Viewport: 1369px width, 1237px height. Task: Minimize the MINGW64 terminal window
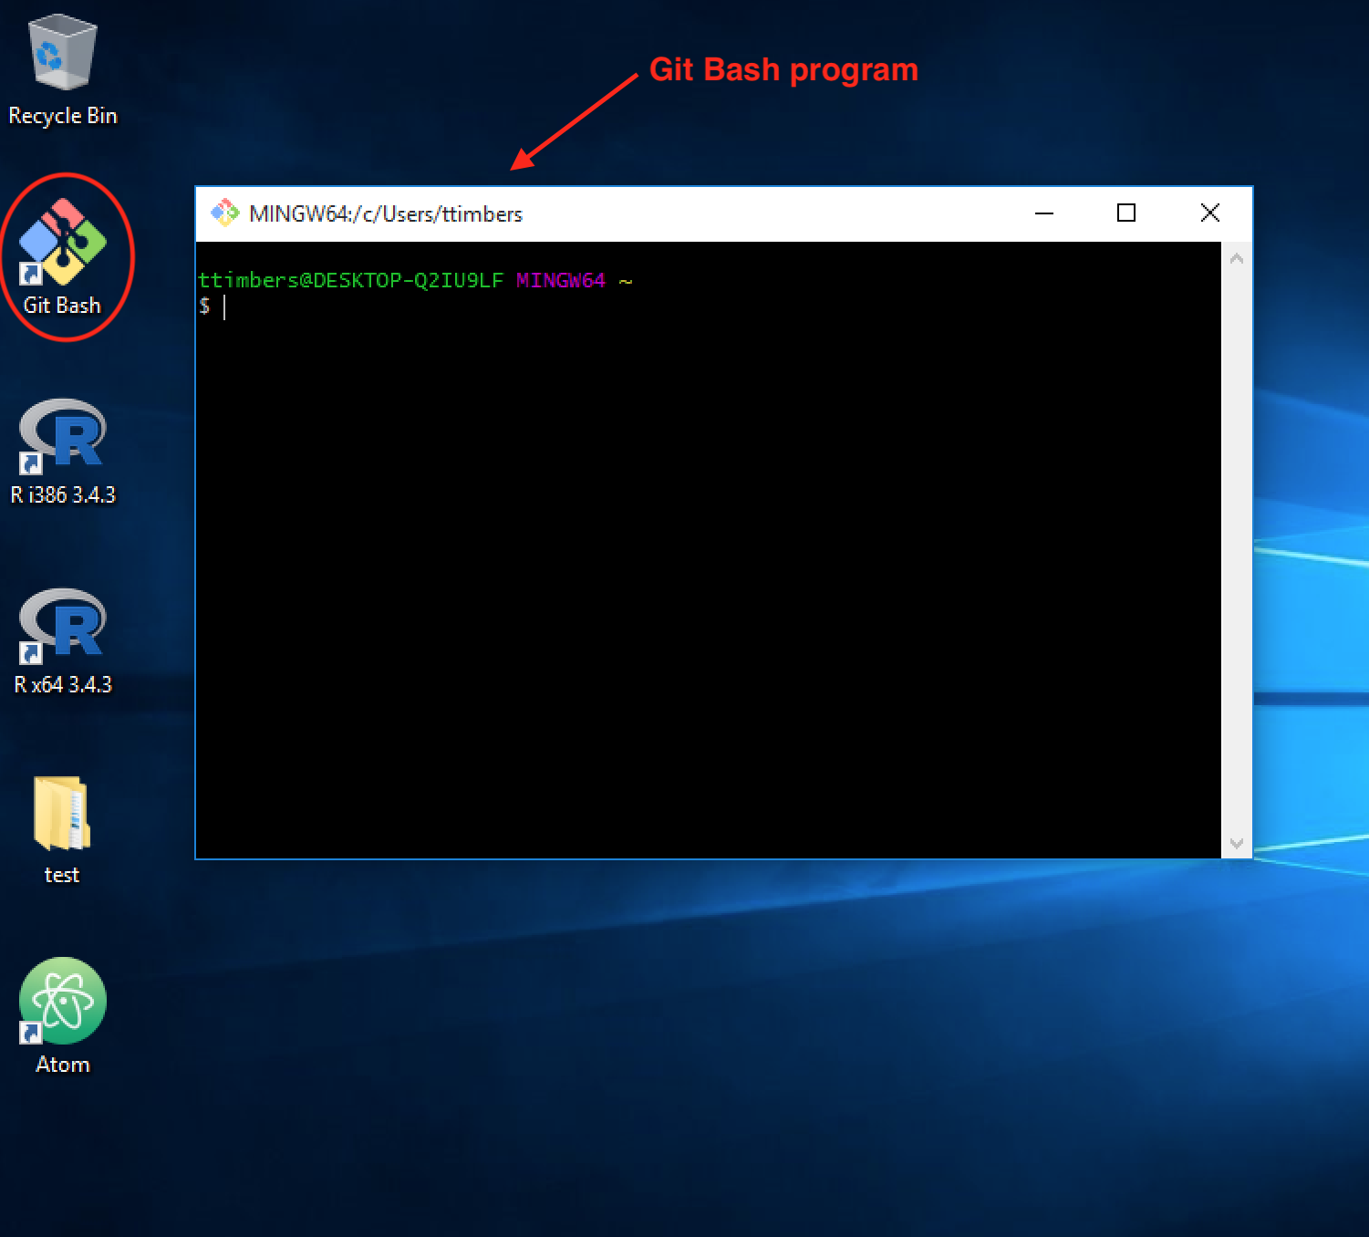1044,213
